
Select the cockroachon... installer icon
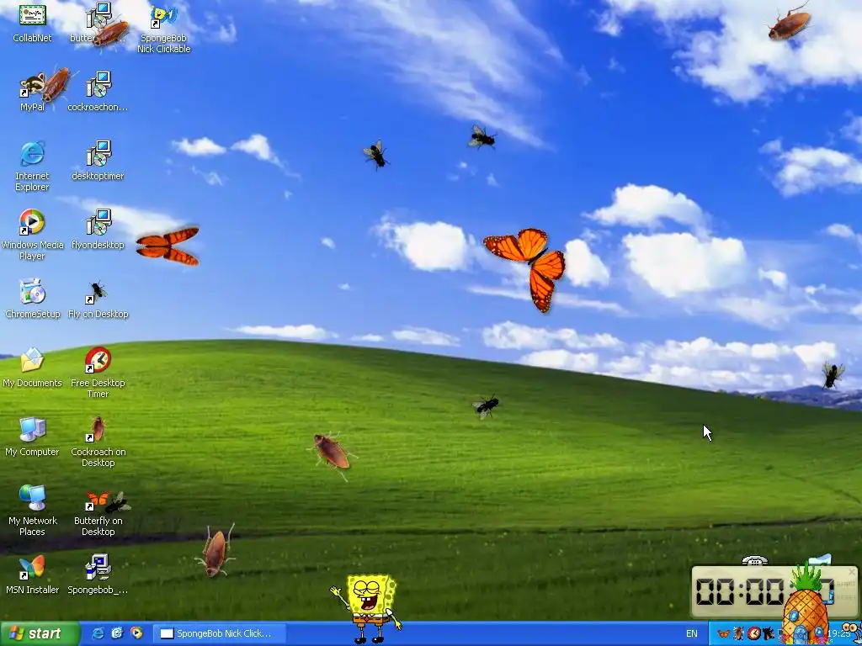pos(98,92)
